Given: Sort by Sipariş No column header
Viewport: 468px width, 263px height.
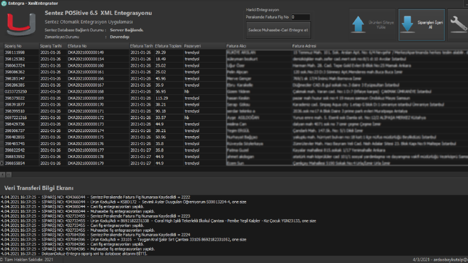Looking at the screenshot, I should coord(21,46).
